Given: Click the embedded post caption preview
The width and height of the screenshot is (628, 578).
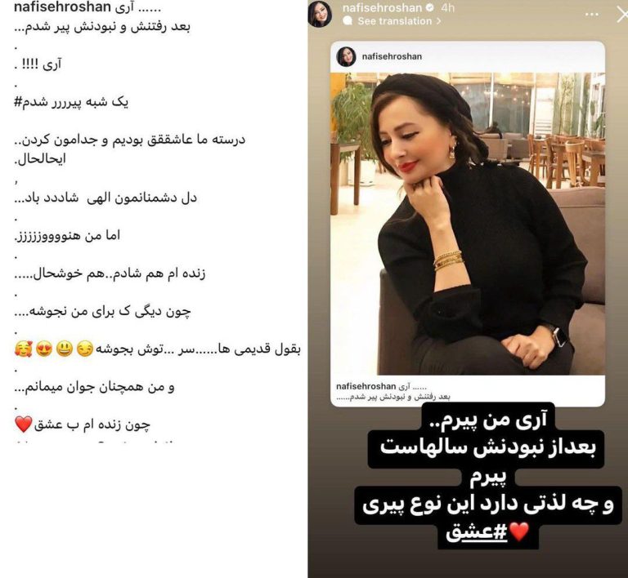Looking at the screenshot, I should (393, 391).
